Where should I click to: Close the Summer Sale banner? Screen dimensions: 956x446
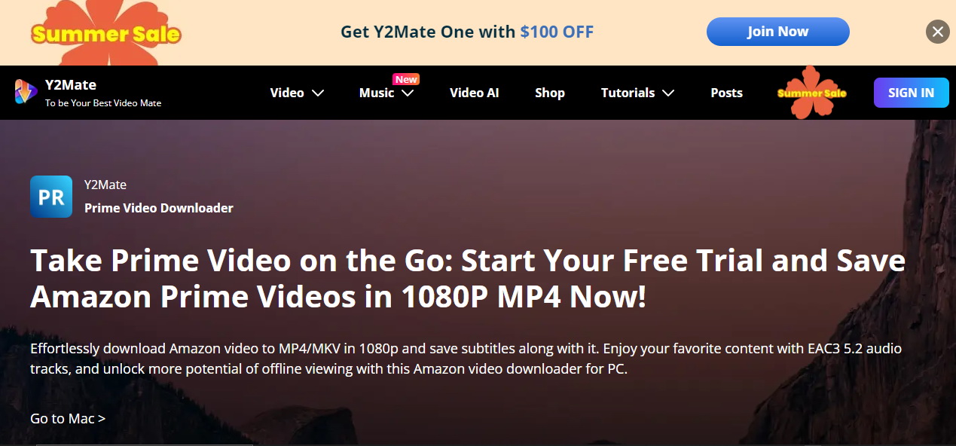click(937, 32)
